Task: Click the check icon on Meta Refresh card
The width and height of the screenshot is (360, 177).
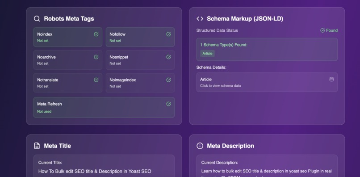Action: 168,104
